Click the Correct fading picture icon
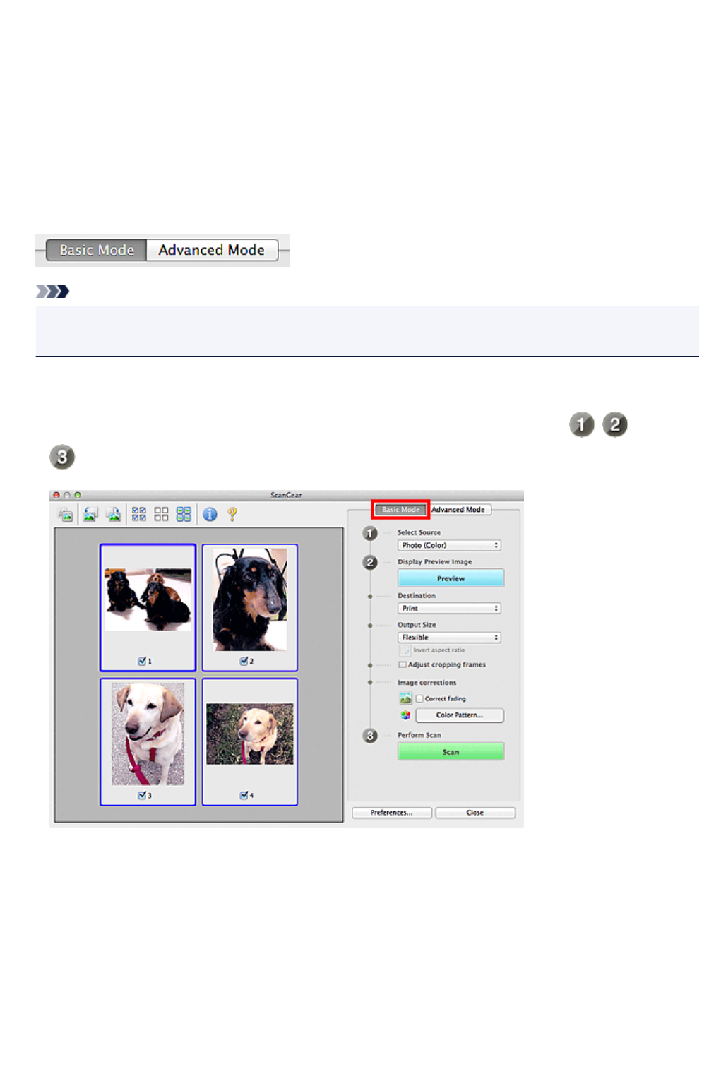The width and height of the screenshot is (721, 1069). pos(405,698)
